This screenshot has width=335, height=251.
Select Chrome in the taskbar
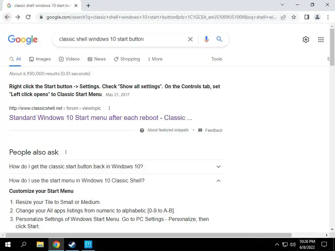pyautogui.click(x=56, y=244)
